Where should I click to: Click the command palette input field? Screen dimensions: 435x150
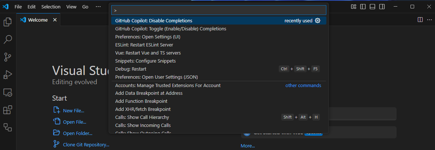click(219, 10)
